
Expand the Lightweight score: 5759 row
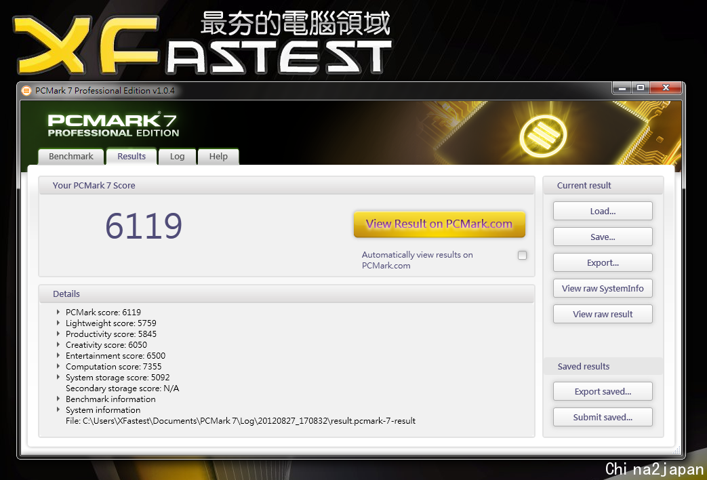coord(58,323)
